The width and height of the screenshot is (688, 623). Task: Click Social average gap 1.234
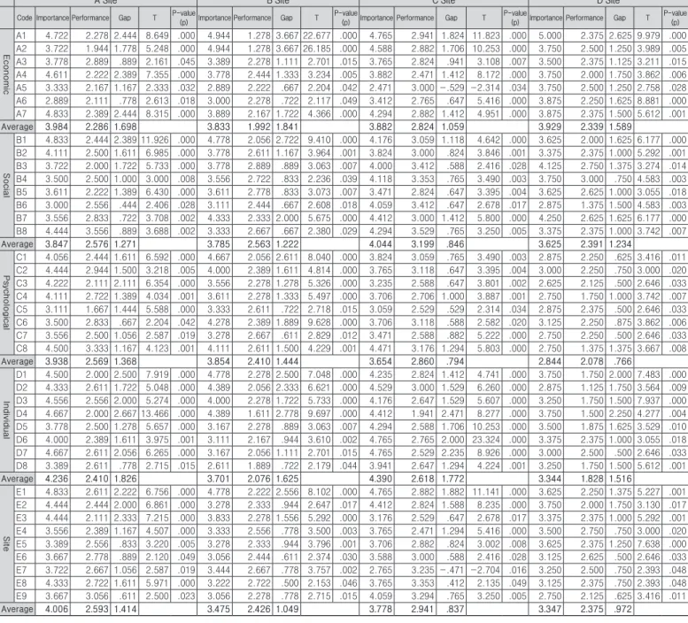coord(620,244)
